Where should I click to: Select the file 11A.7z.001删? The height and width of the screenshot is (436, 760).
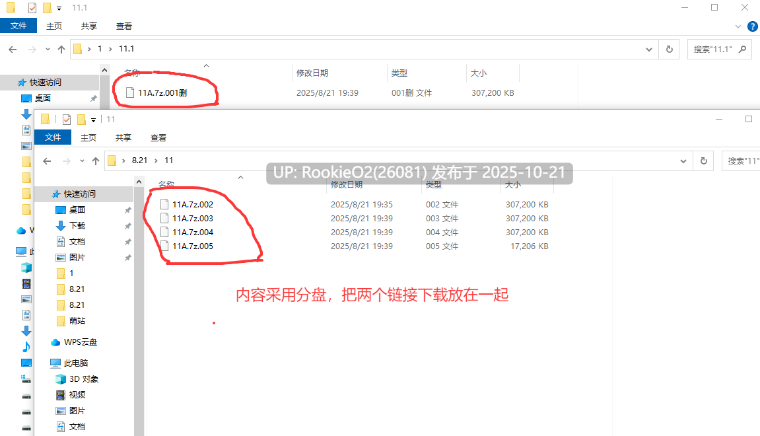162,92
